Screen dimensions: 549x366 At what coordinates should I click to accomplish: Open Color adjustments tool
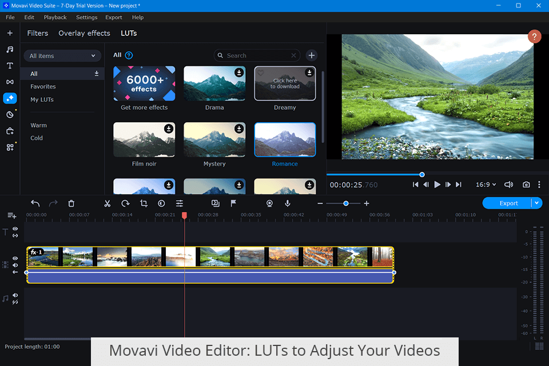(161, 203)
